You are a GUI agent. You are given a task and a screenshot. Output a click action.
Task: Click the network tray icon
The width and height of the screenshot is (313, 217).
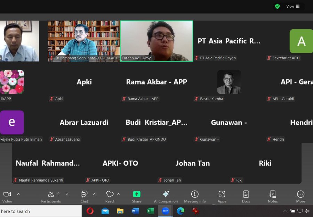tap(300, 211)
